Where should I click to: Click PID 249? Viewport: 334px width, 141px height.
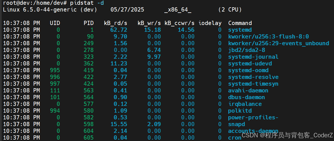[88, 43]
